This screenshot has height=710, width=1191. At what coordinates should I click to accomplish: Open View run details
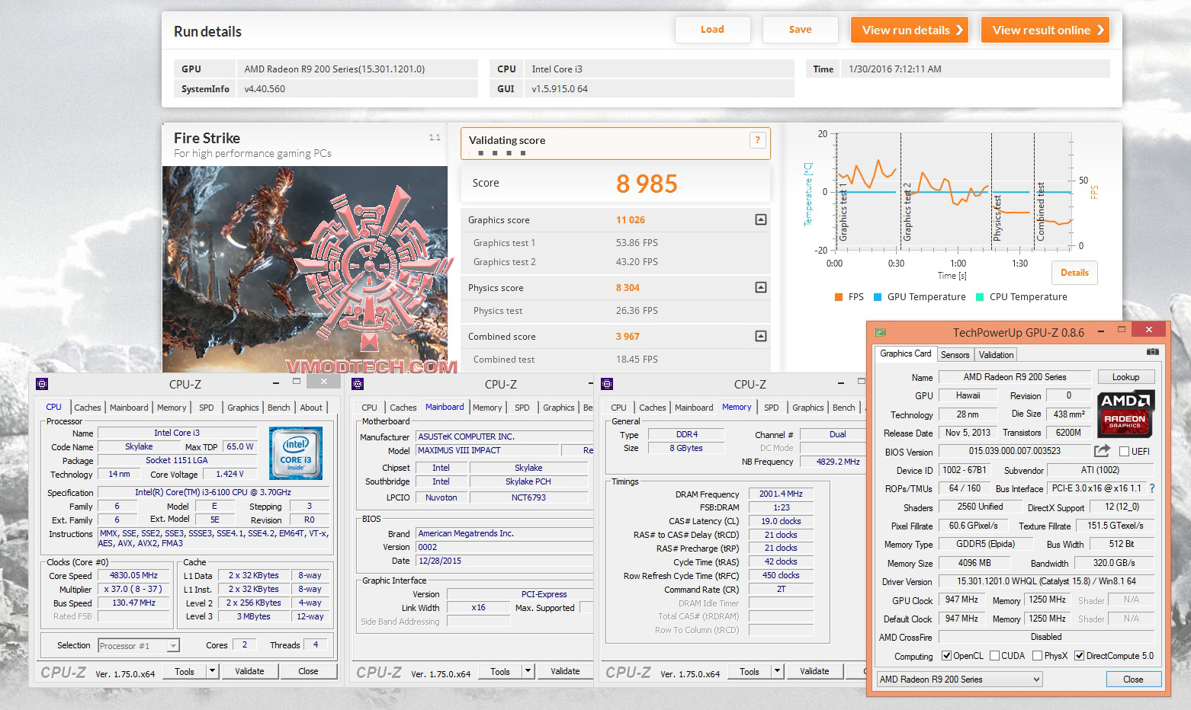(x=909, y=30)
